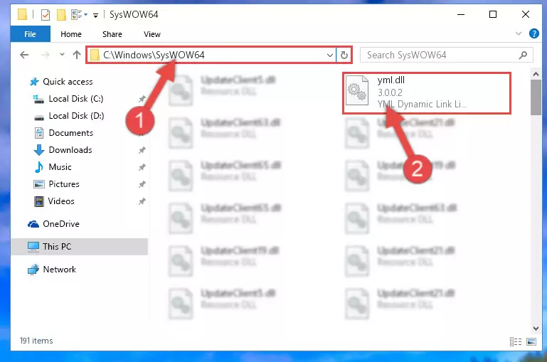Open the File menu
Screen dimensions: 547x362
click(31, 34)
